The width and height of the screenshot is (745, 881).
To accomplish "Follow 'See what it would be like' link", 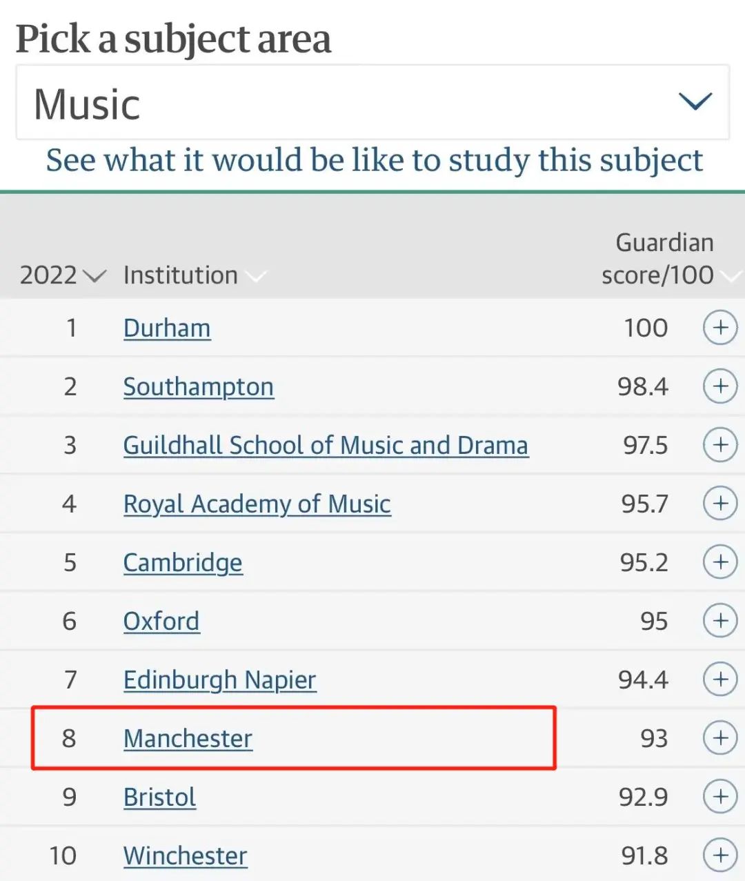I will click(374, 160).
